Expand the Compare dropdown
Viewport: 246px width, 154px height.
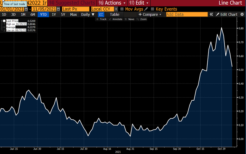[x=150, y=14]
